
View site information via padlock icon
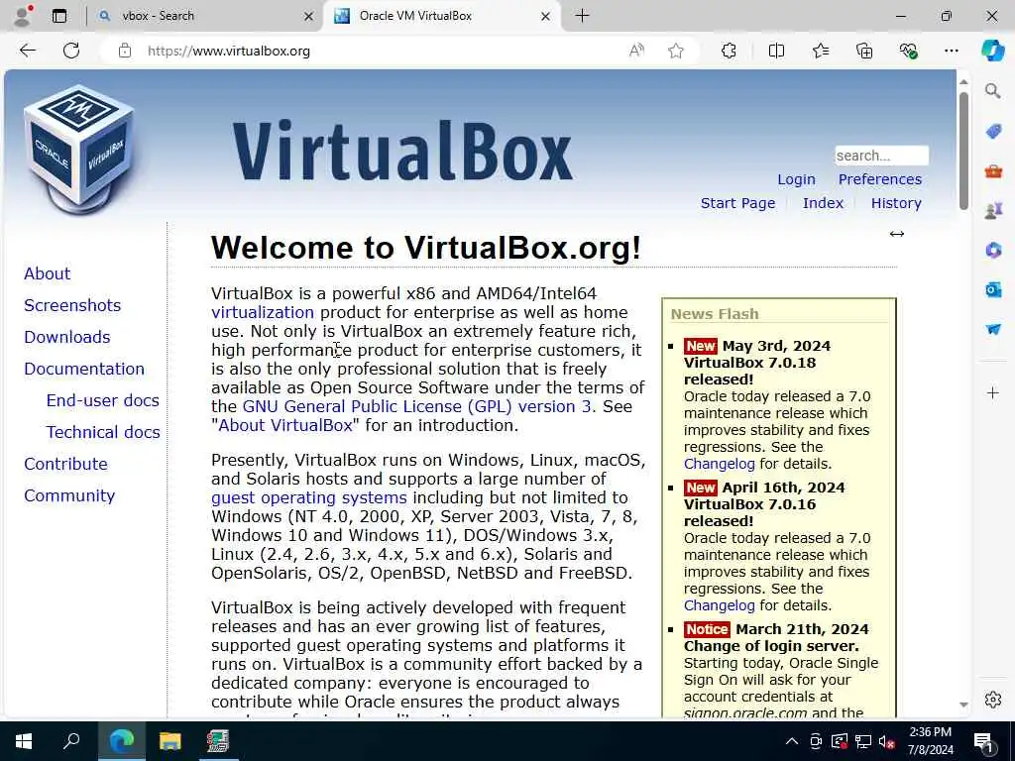[x=125, y=51]
